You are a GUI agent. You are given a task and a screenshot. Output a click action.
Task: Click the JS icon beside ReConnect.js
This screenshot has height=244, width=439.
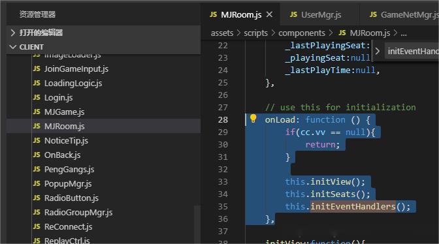(x=37, y=226)
